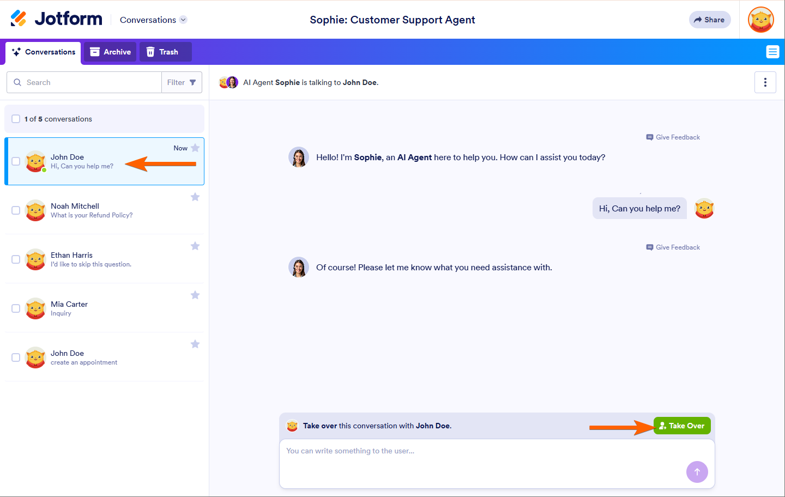This screenshot has height=497, width=785.
Task: Check the Ethan Harris conversation checkbox
Action: 16,259
